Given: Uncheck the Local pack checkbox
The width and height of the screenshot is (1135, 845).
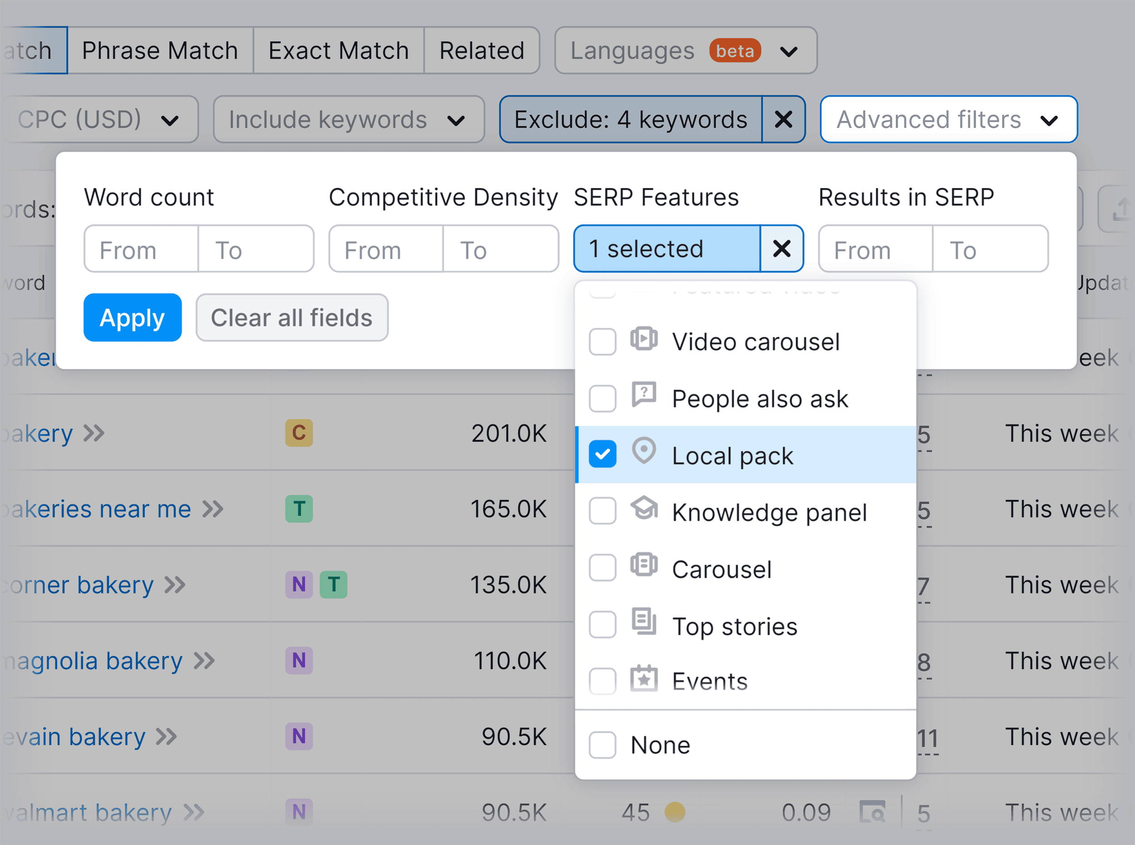Looking at the screenshot, I should pos(602,454).
